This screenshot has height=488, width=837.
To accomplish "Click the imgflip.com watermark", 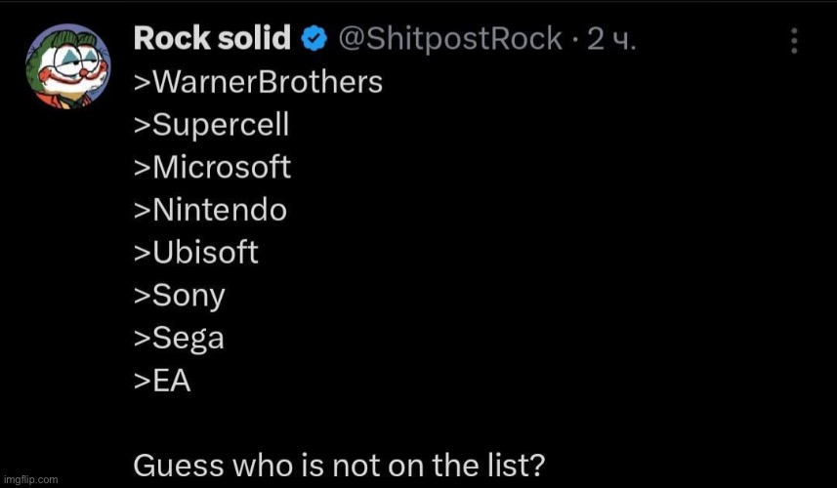I will point(31,479).
